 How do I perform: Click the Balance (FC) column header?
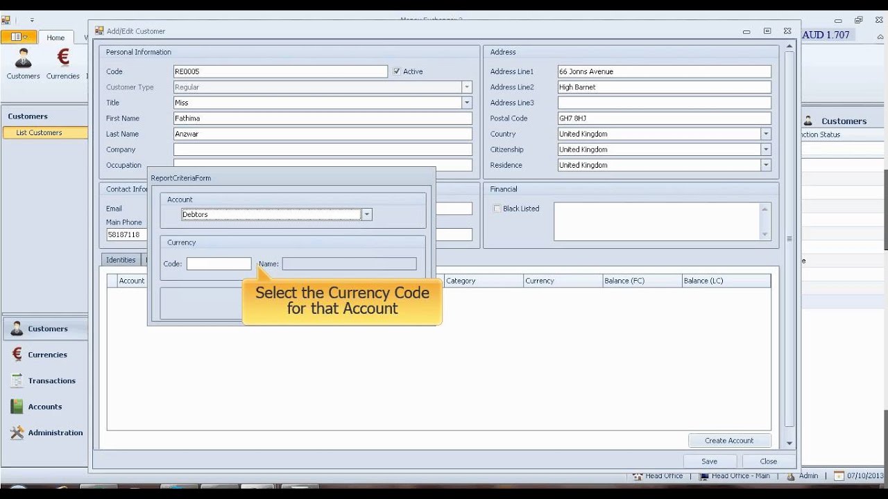coord(642,281)
